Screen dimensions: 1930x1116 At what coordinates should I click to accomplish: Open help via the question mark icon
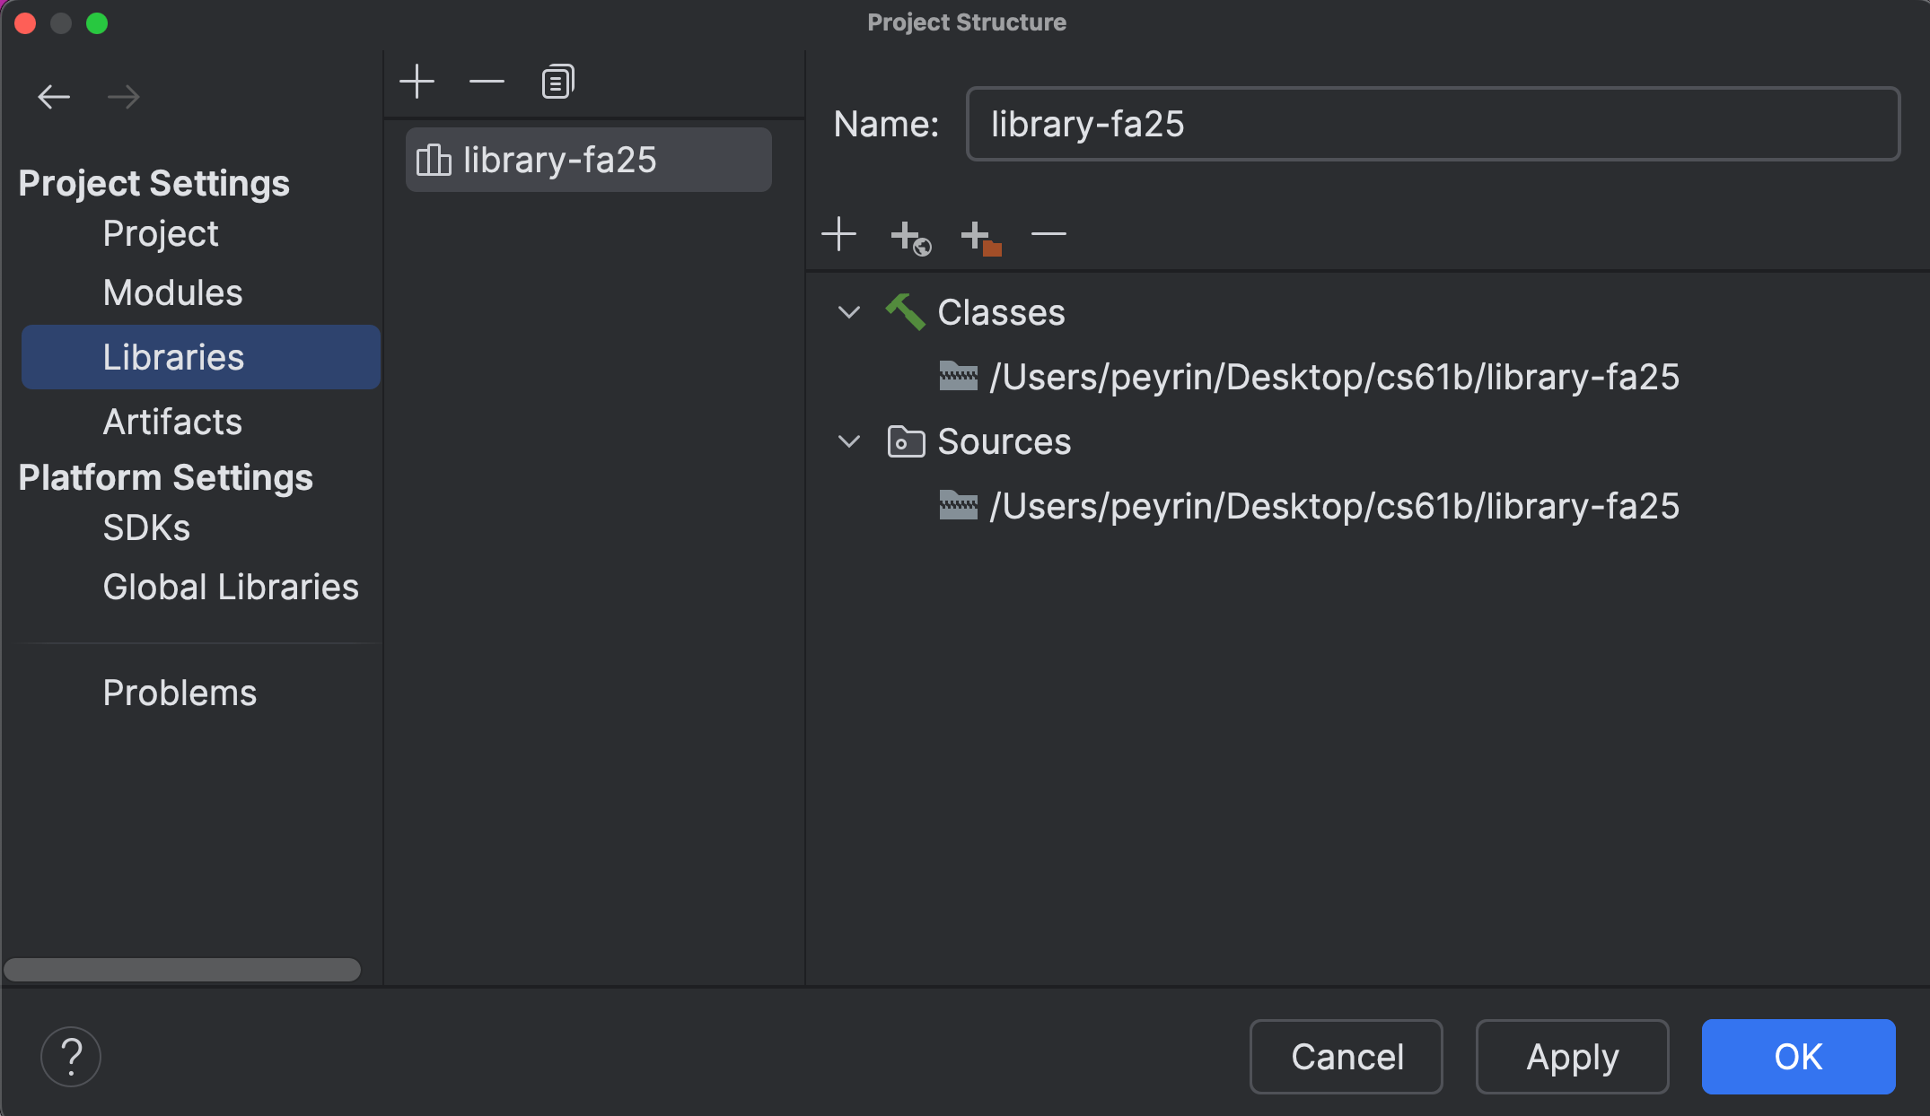pos(72,1057)
